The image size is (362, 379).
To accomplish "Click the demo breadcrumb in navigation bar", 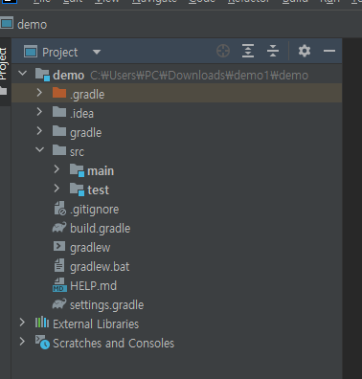I will pyautogui.click(x=32, y=25).
